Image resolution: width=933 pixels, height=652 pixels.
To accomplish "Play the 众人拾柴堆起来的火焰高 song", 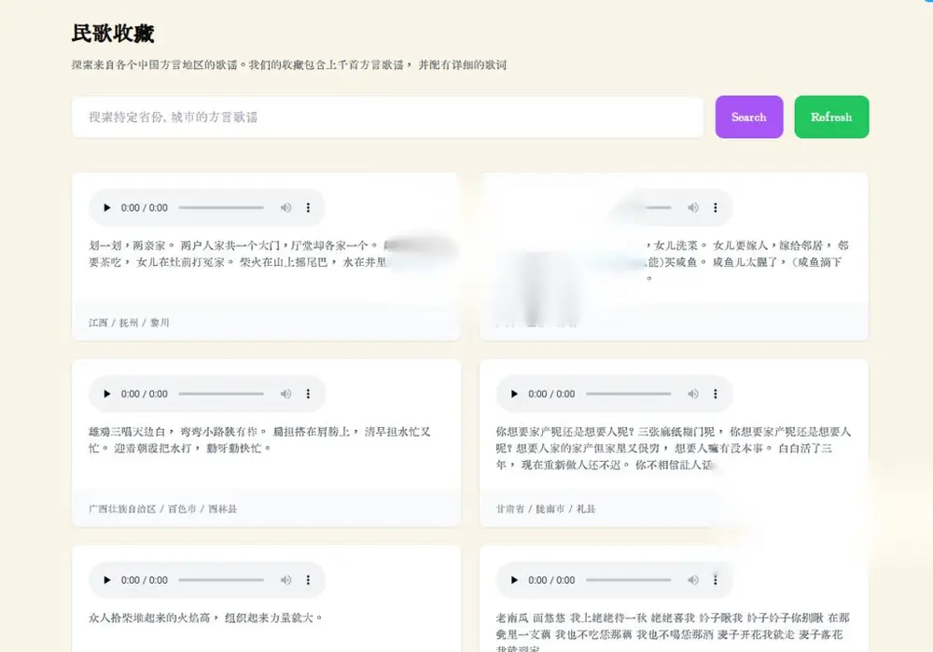I will 107,580.
